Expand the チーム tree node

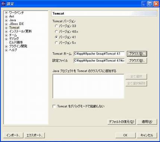click(x=6, y=35)
